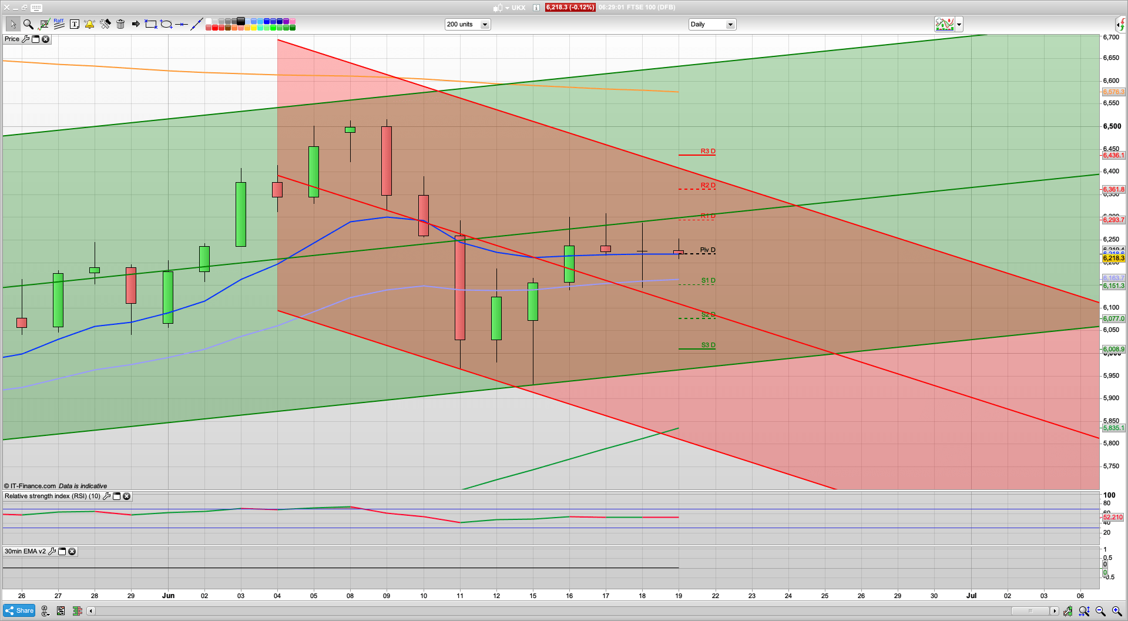Screen dimensions: 1128x621
Task: Zoom in using the plus magnifier
Action: [x=1117, y=611]
